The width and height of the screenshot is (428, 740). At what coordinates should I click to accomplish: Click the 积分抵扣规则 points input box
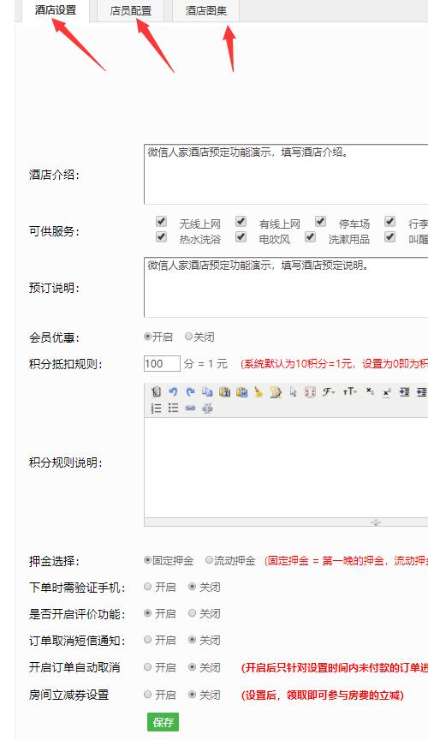tap(162, 363)
